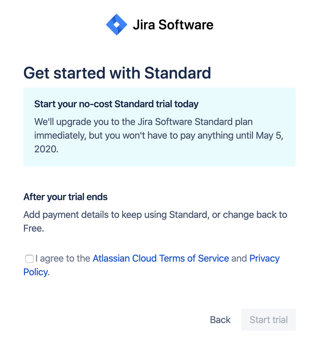Click the 'Add payment details' paragraph
Viewport: 313px width, 347px height.
155,221
